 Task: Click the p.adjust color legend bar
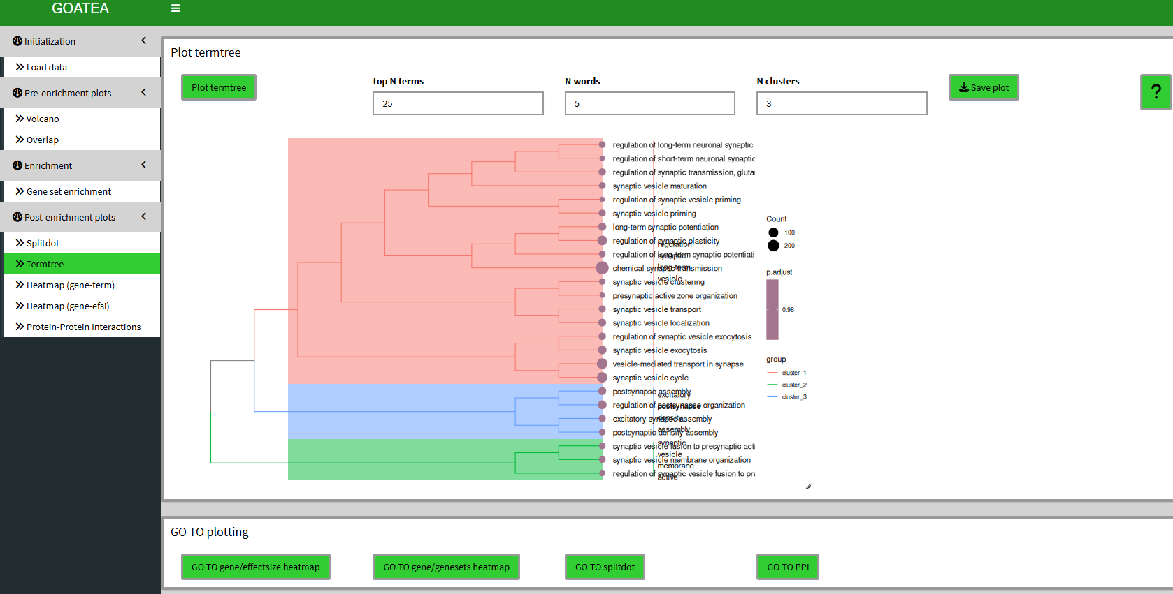pos(772,309)
